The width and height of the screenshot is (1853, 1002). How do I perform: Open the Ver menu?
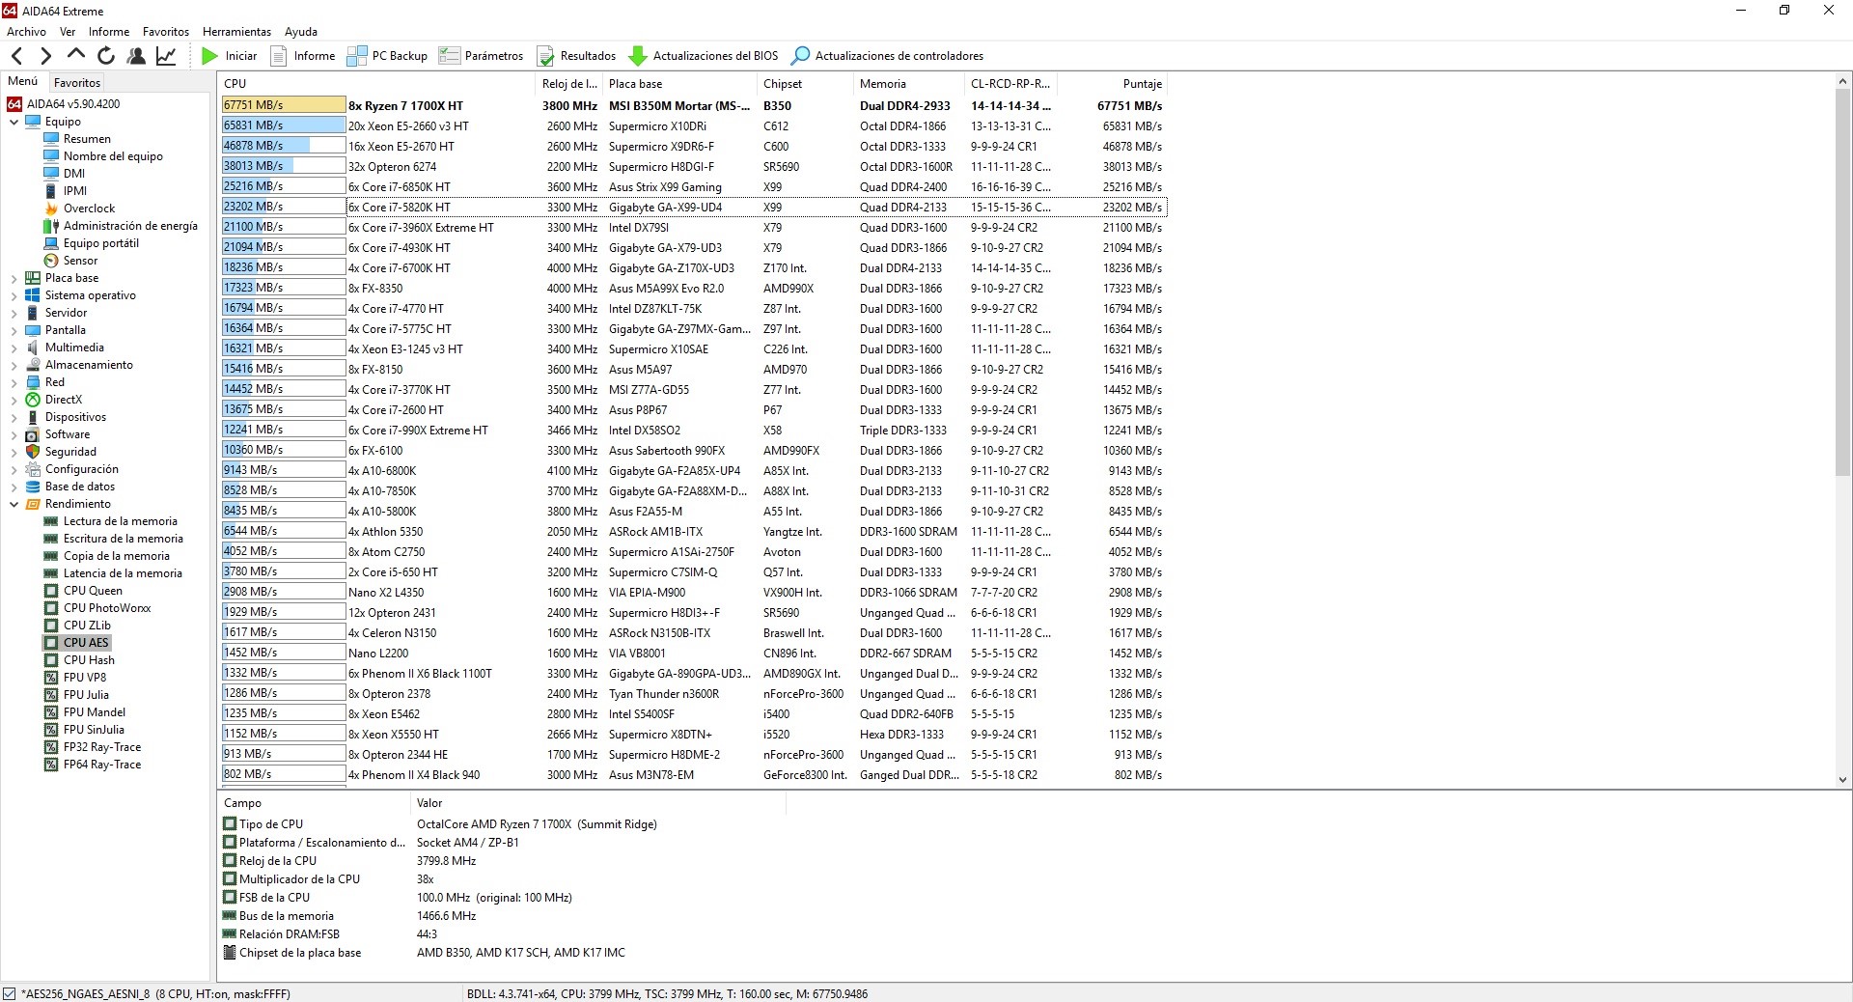coord(68,32)
